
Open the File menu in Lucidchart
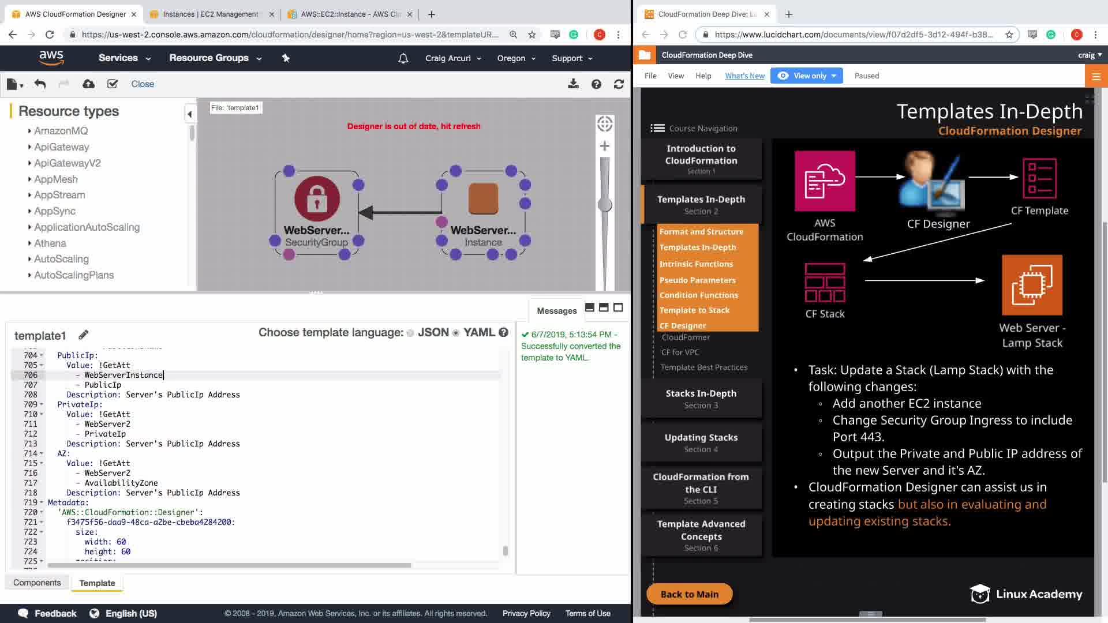point(650,76)
